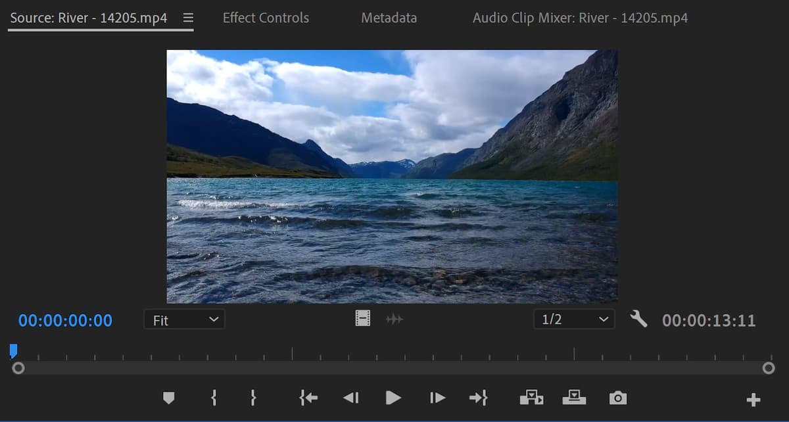The height and width of the screenshot is (422, 789).
Task: Click the Insert clip icon
Action: pyautogui.click(x=531, y=398)
